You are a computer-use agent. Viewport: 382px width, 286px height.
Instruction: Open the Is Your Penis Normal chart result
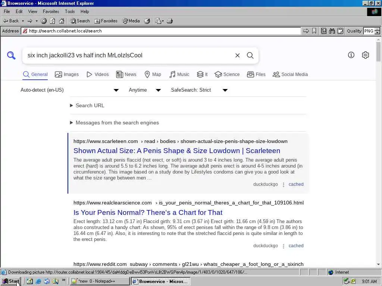coord(148,213)
